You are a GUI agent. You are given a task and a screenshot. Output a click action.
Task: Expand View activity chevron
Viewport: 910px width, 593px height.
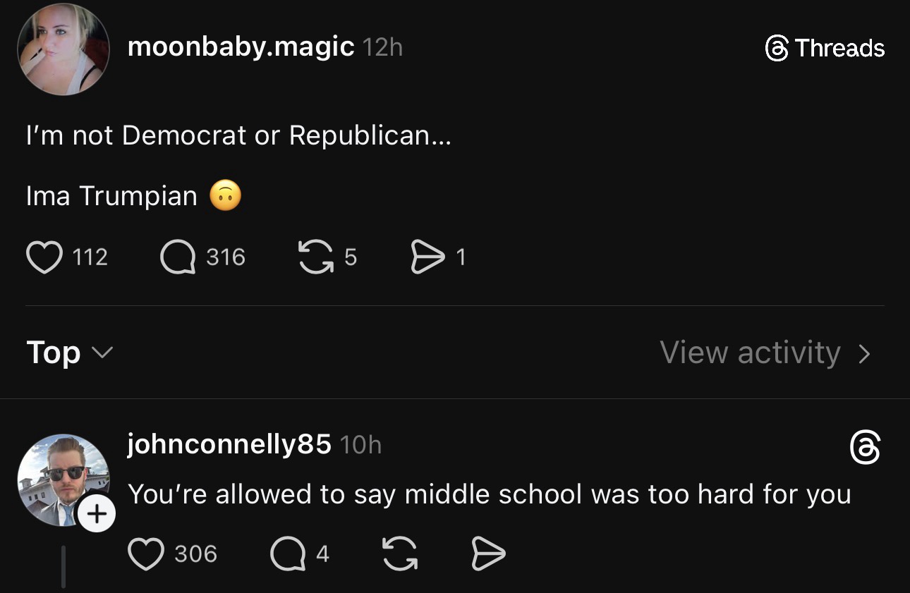(865, 353)
